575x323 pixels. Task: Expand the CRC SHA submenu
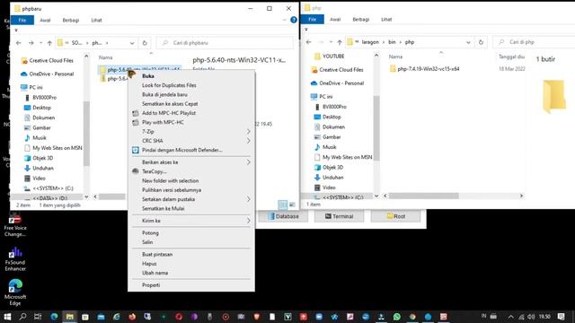tap(191, 141)
